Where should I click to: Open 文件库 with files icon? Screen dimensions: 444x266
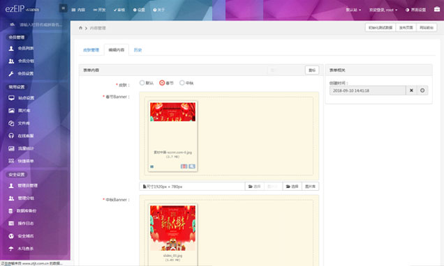[20, 123]
